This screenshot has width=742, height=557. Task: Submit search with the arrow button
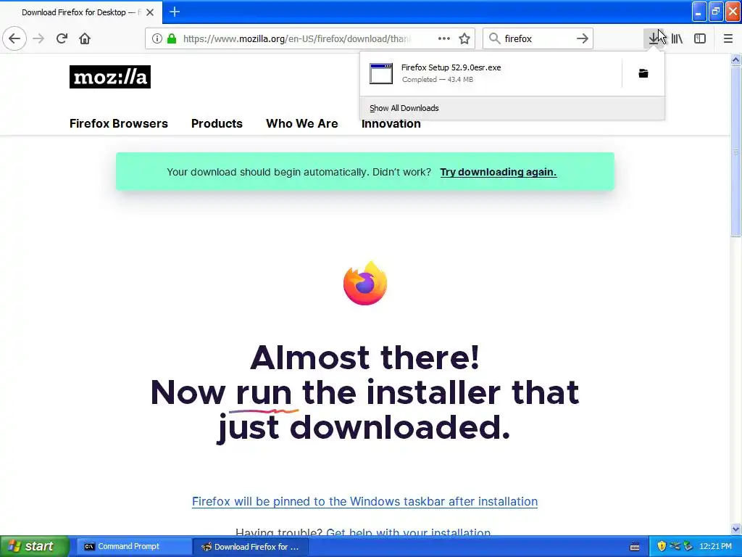(582, 38)
